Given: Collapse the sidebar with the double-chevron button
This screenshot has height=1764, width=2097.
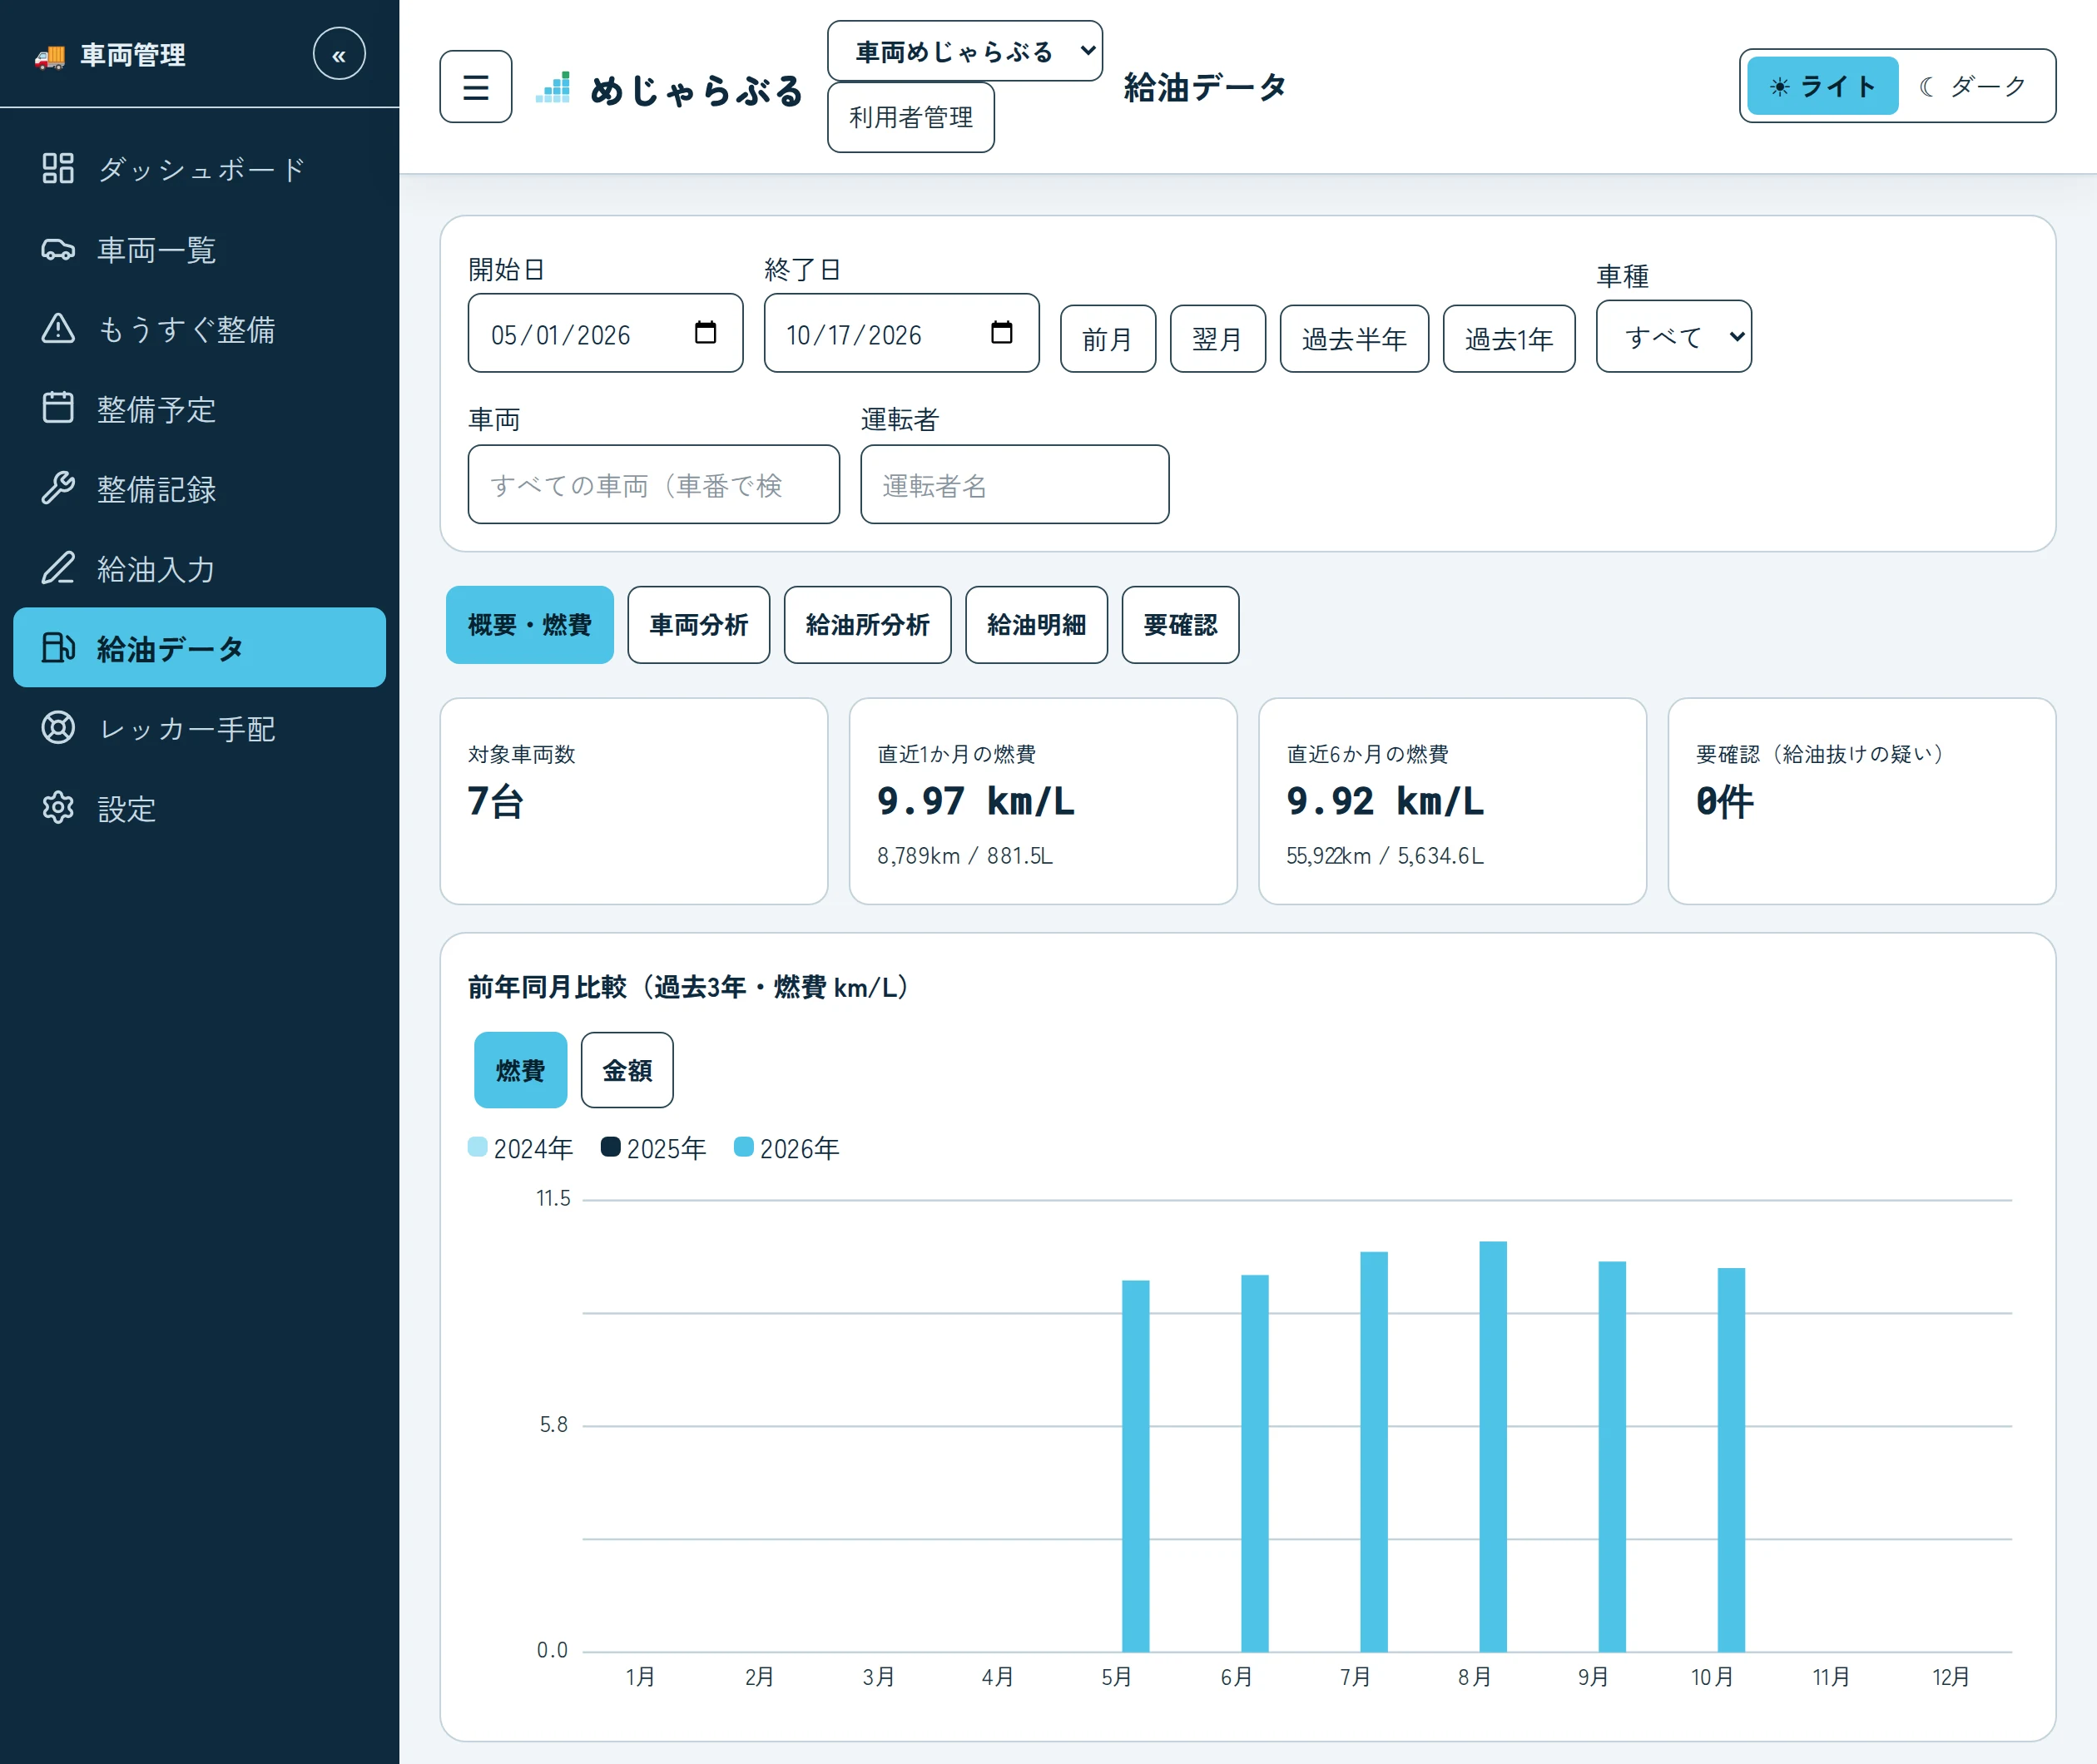Looking at the screenshot, I should 339,54.
